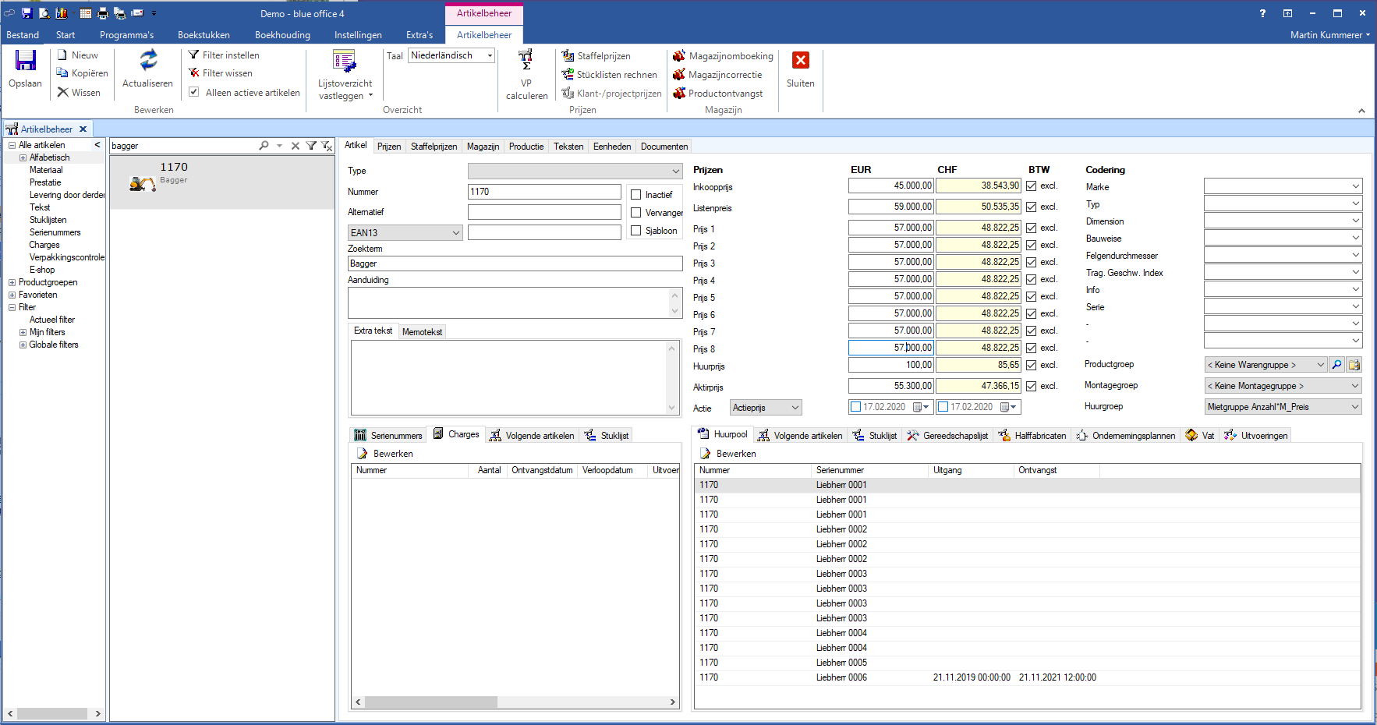Switch to the Magazijn tab

pos(483,147)
